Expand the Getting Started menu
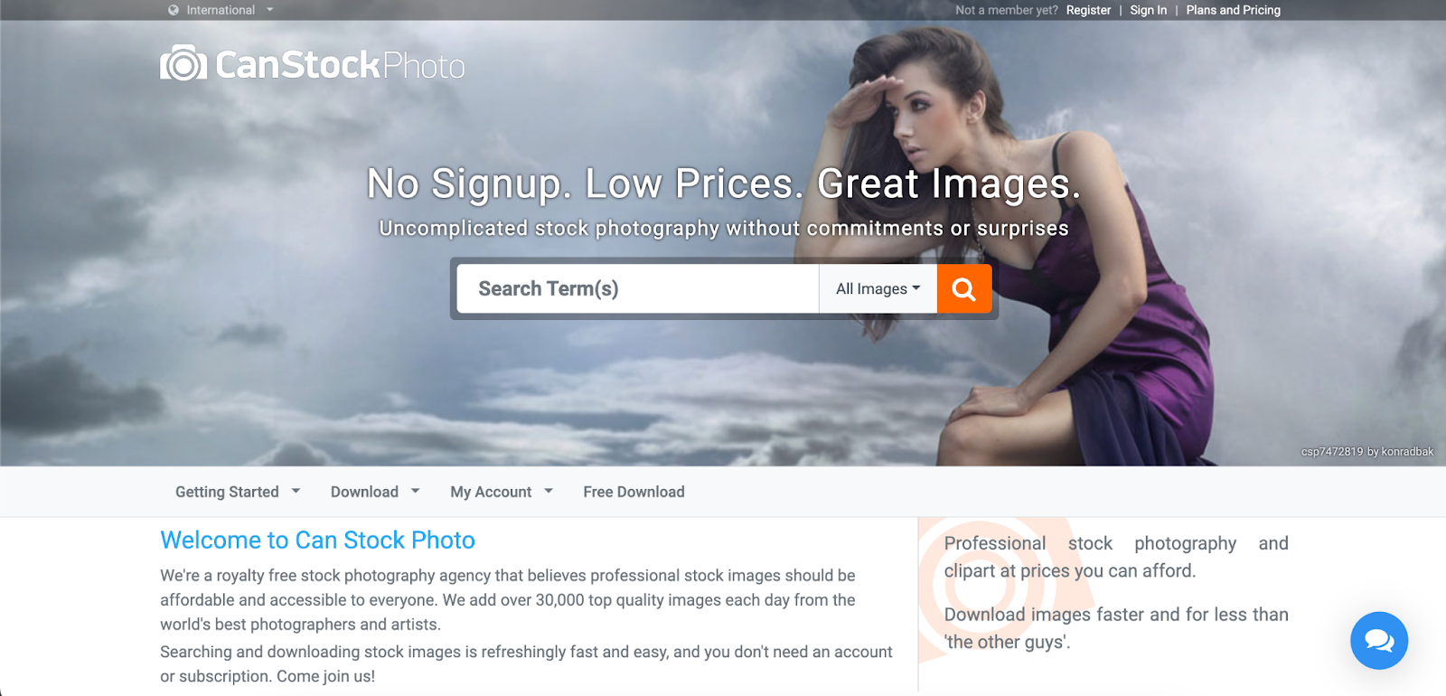Image resolution: width=1446 pixels, height=696 pixels. click(238, 492)
